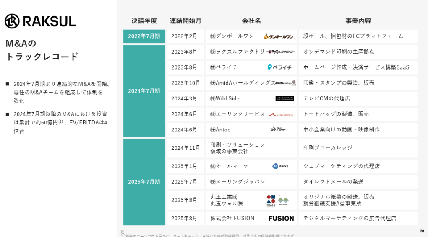Viewport: 428px width, 237px height.
Task: Click the RAKSUL logo
Action: click(x=40, y=21)
